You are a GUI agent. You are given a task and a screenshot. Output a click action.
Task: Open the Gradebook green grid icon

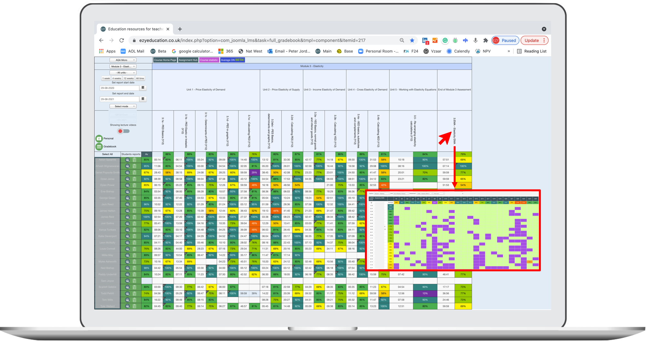[99, 147]
